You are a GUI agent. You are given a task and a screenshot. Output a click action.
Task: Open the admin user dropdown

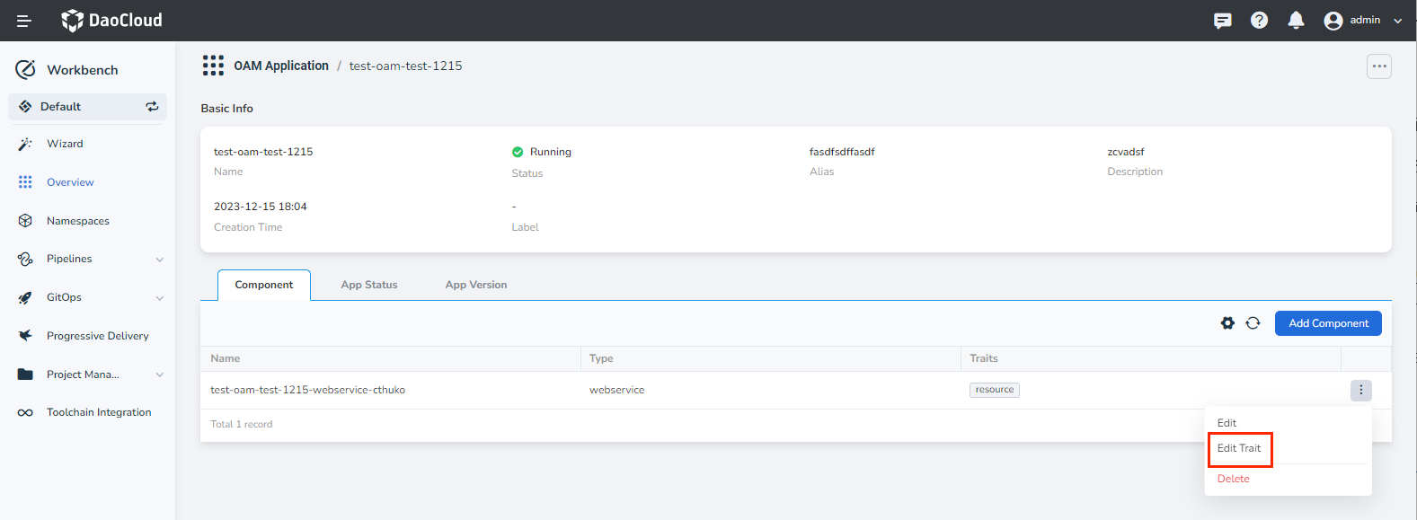tap(1363, 21)
